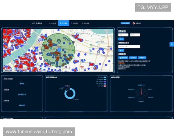Click the company logo in top navigation

pyautogui.click(x=33, y=23)
